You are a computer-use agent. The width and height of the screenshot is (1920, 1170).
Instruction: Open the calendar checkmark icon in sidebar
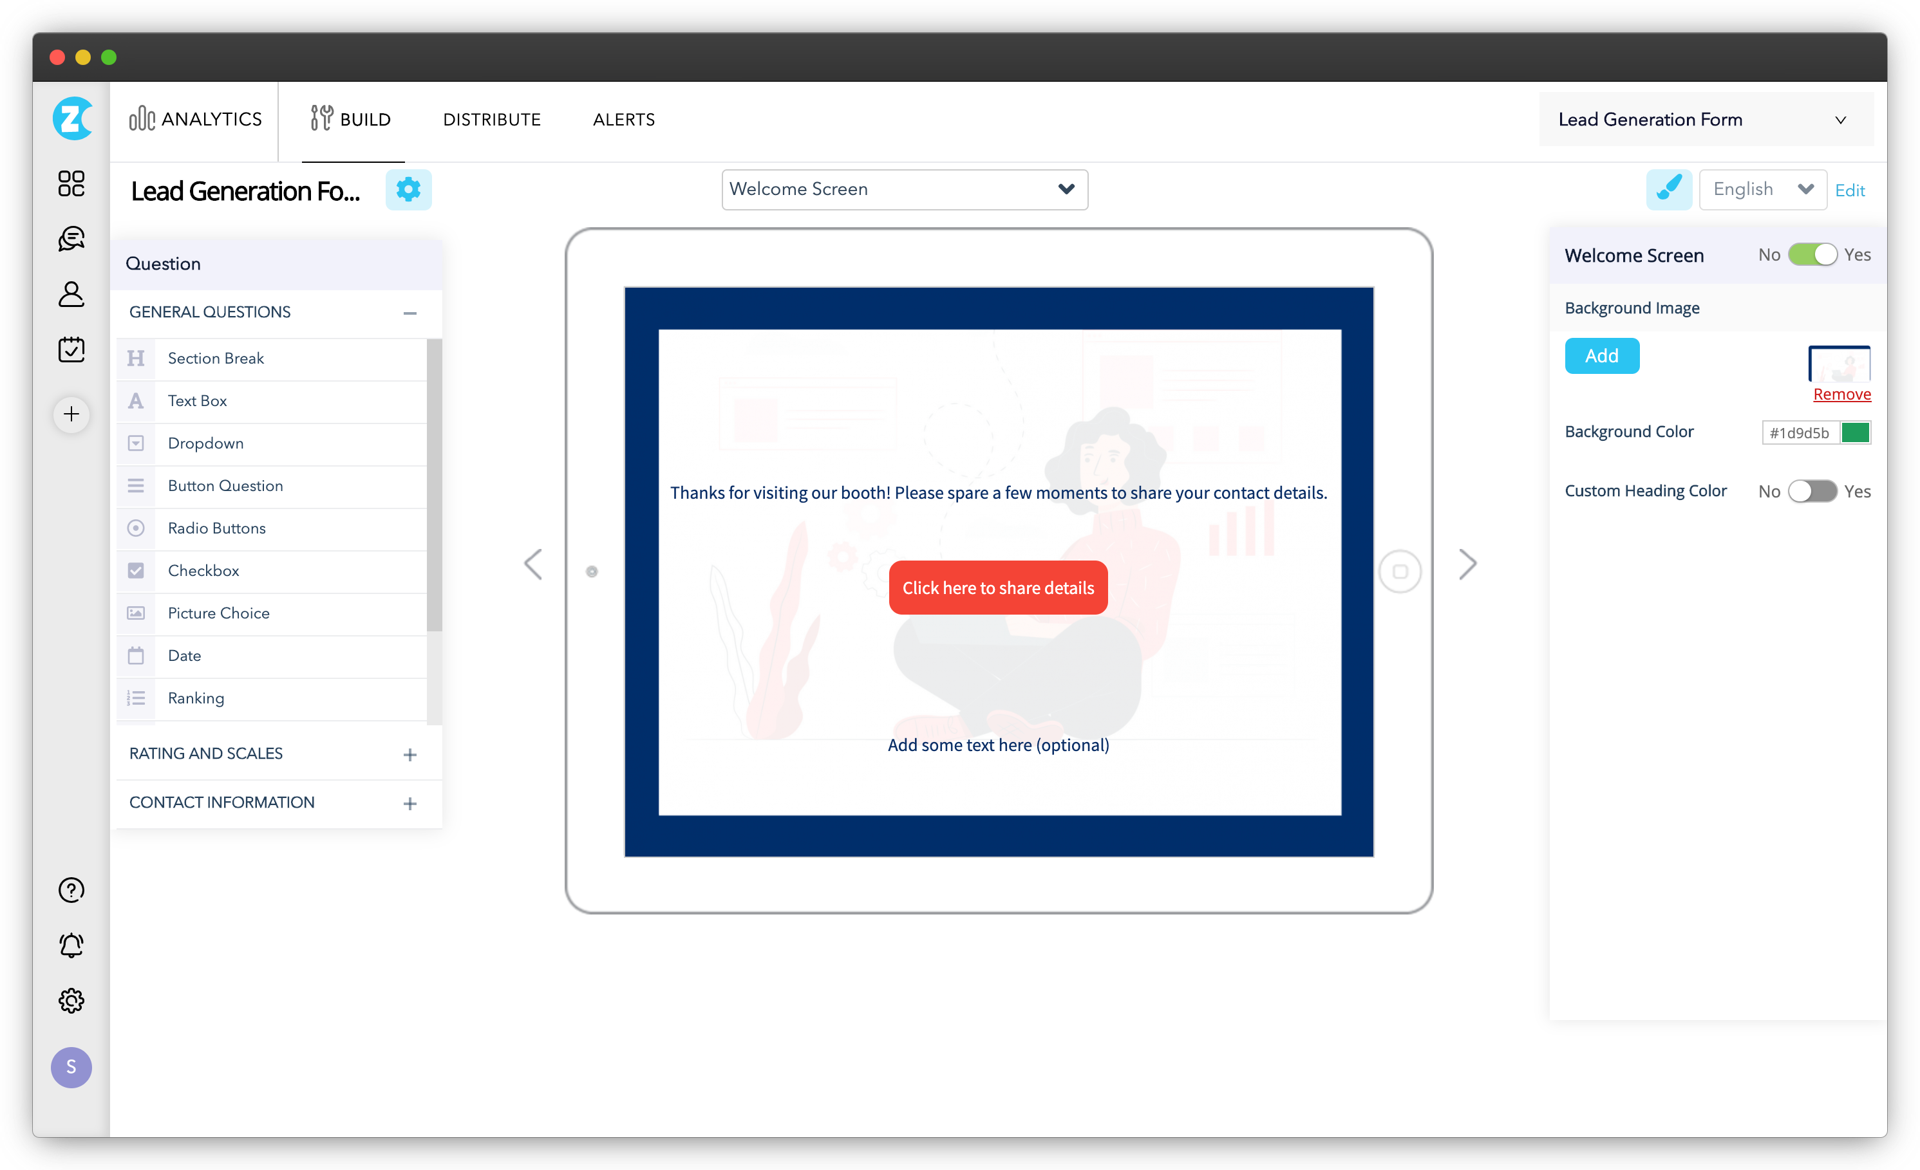coord(71,349)
